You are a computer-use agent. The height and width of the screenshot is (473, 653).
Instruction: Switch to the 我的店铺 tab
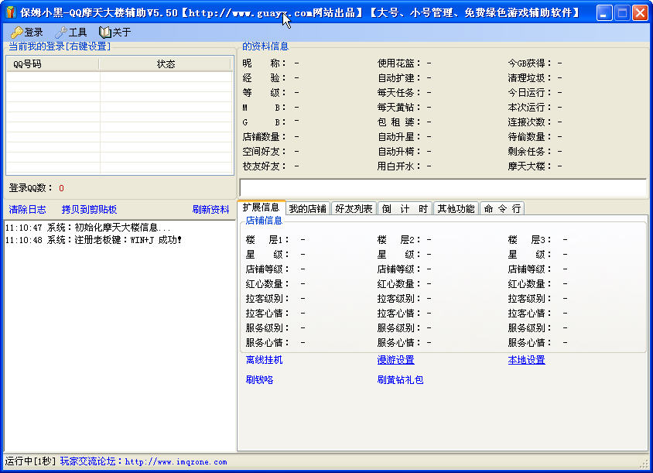point(308,208)
